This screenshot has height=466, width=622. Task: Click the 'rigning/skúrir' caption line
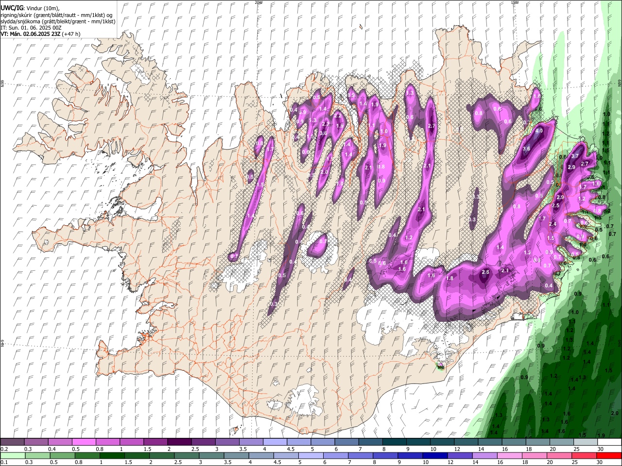tap(57, 15)
